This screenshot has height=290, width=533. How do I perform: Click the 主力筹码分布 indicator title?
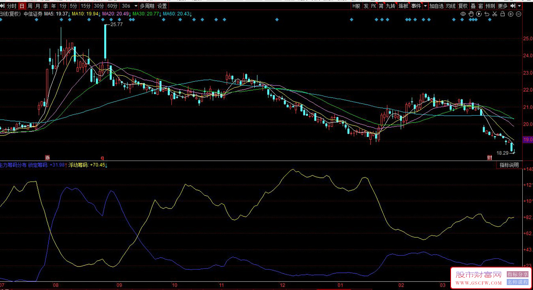[13, 165]
